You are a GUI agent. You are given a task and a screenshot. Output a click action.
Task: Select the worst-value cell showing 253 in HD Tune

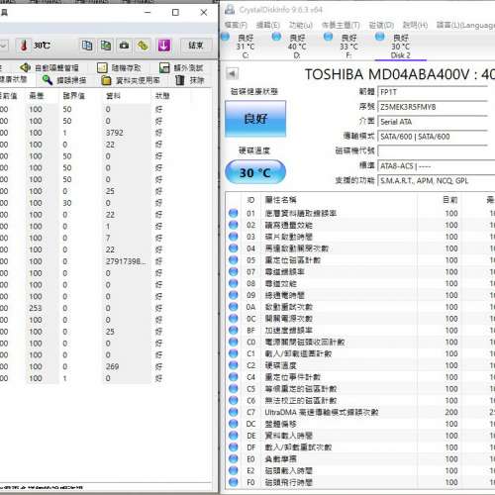[x=36, y=308]
